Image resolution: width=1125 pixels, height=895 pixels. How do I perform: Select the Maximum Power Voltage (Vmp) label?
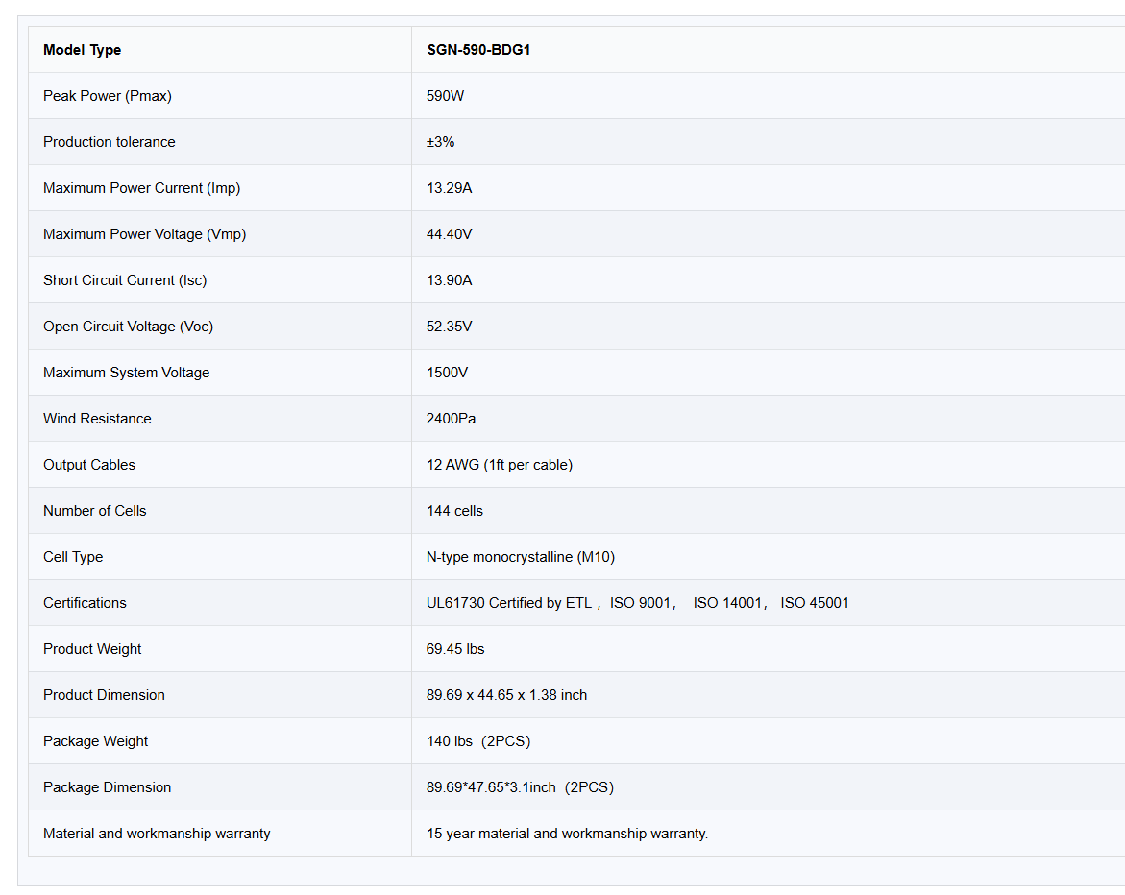pos(145,234)
